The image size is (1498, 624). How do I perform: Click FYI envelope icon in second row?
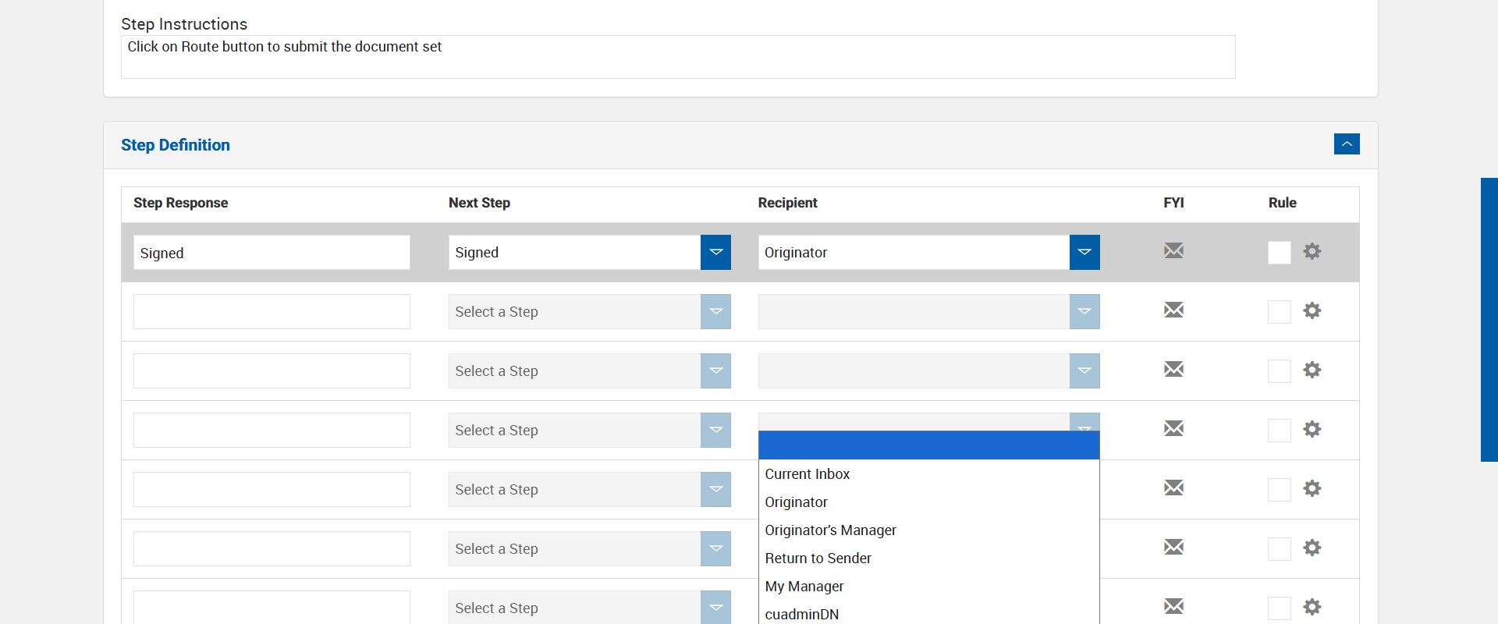(1173, 310)
